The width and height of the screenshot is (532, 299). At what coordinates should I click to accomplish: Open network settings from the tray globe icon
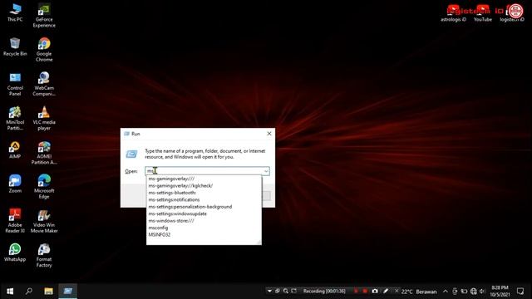473,292
